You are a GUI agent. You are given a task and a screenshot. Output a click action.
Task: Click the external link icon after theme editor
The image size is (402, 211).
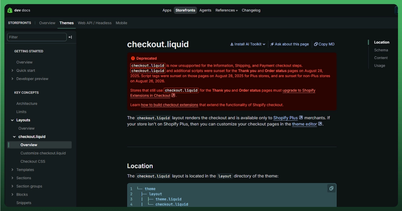[x=320, y=124]
